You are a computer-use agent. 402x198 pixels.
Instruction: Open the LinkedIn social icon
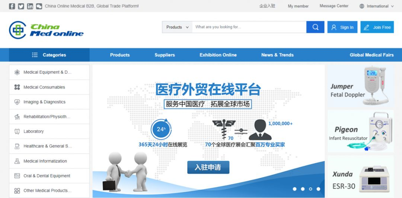click(x=30, y=6)
